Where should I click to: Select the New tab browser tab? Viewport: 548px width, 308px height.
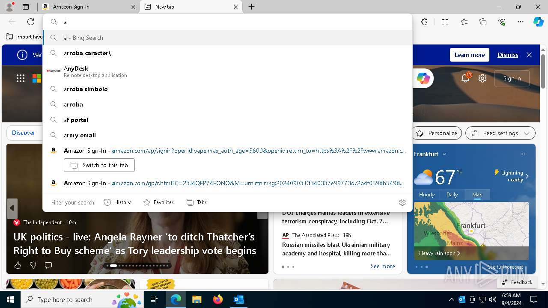point(191,7)
